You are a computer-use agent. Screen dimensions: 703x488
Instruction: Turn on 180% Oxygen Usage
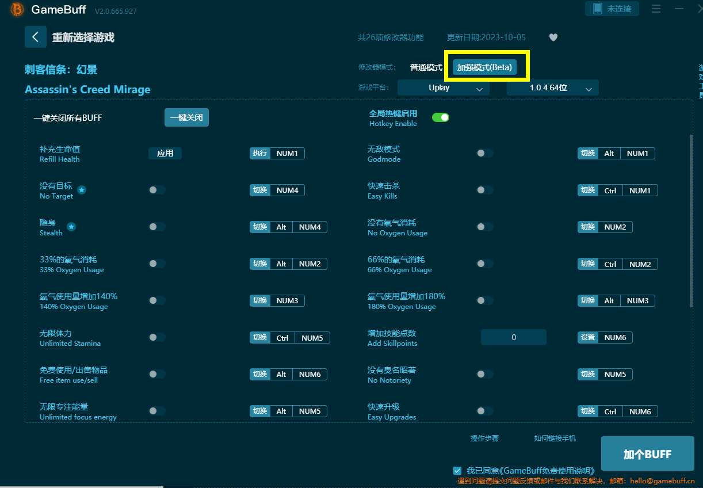[x=485, y=300]
